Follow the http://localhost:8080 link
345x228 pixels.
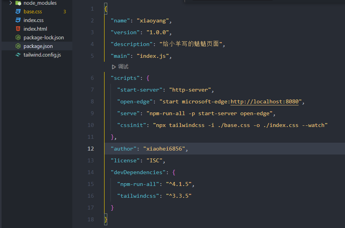[265, 102]
